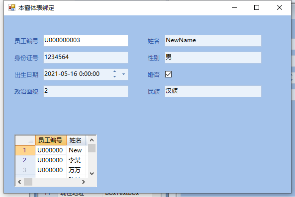The height and width of the screenshot is (197, 295).
Task: Click the U000000 cell in row 2
Action: point(51,160)
